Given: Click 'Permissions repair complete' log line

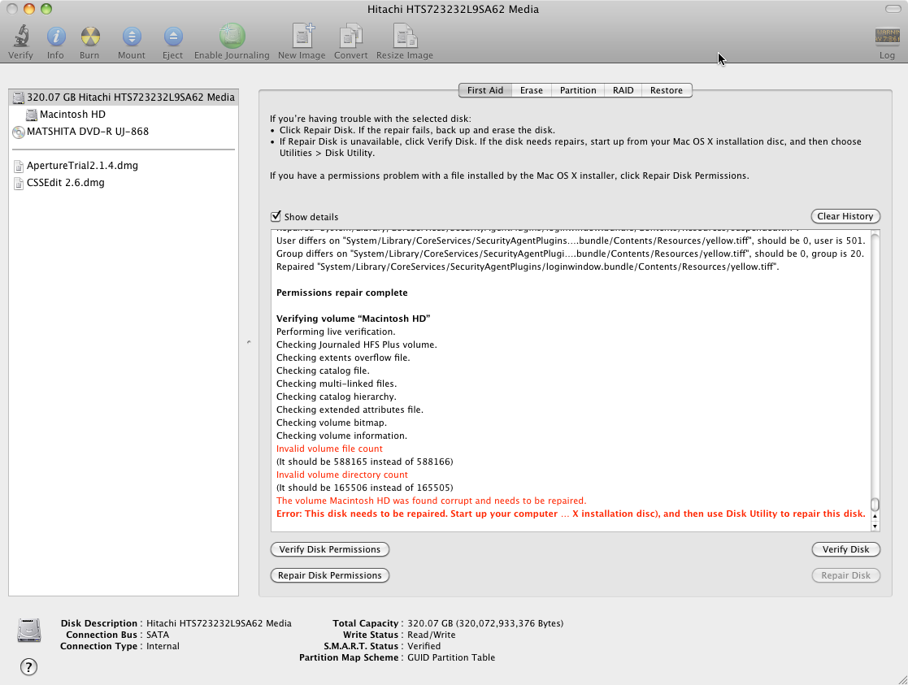Looking at the screenshot, I should click(x=341, y=293).
